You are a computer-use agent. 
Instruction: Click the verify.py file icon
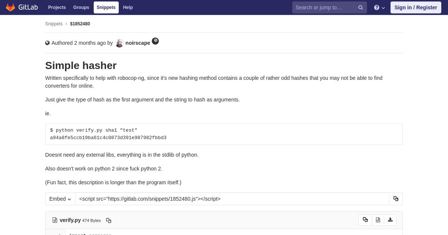click(x=55, y=220)
